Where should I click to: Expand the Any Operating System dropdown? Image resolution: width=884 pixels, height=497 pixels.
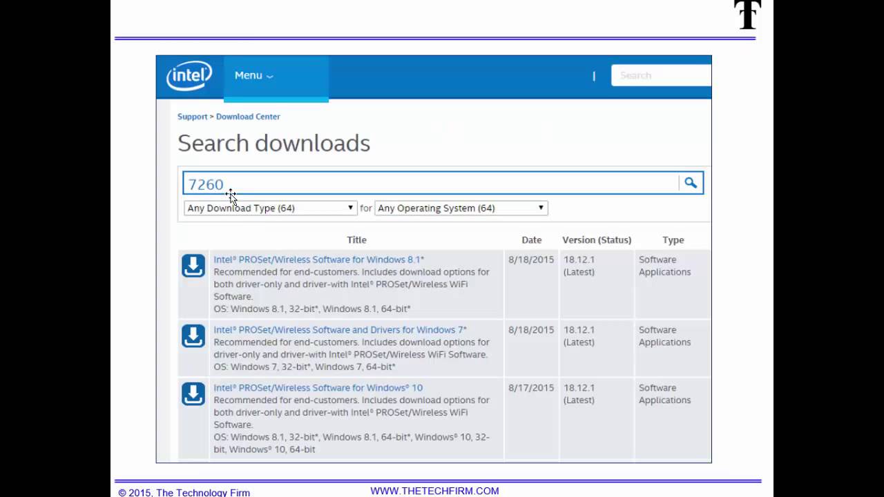point(461,208)
